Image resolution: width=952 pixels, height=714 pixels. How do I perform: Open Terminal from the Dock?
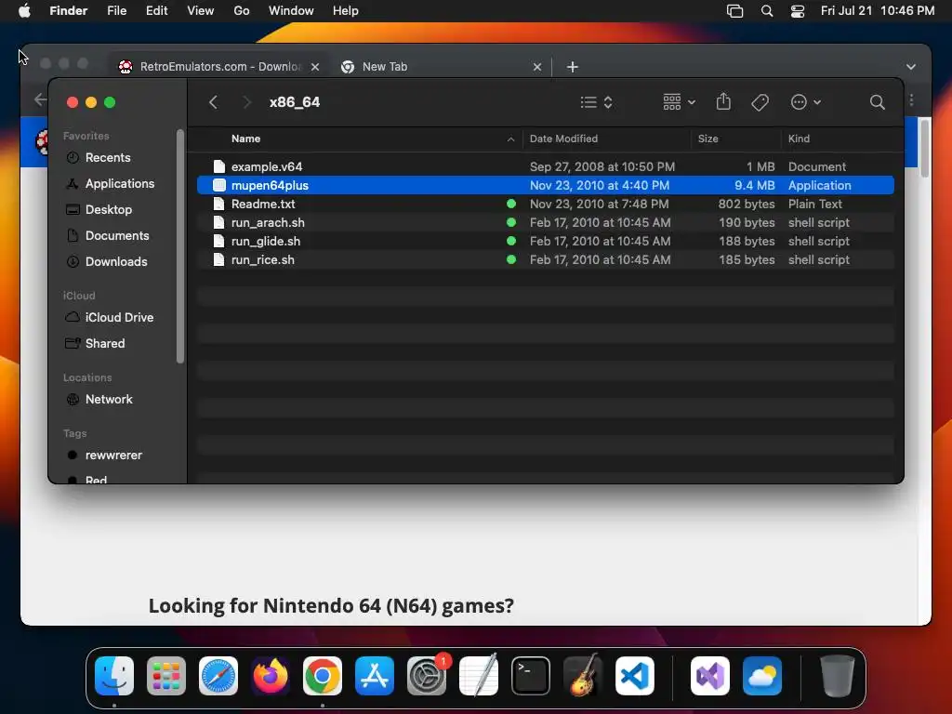(x=531, y=676)
